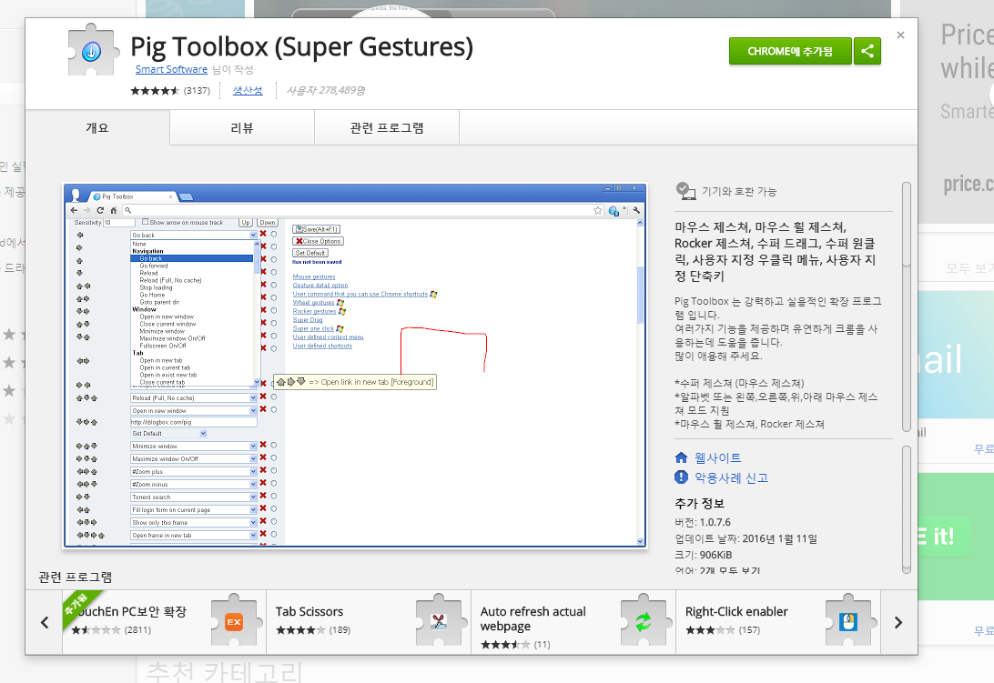Toggle Show arrow on mouse track checkbox
994x683 pixels.
[145, 222]
